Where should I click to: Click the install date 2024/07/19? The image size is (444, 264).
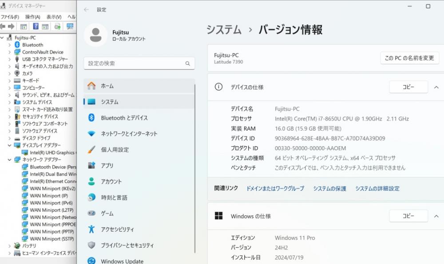pyautogui.click(x=289, y=257)
